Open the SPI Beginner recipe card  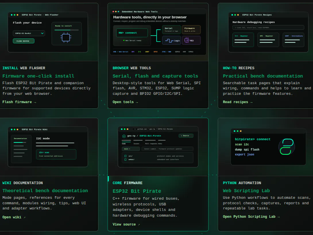[x=268, y=40]
